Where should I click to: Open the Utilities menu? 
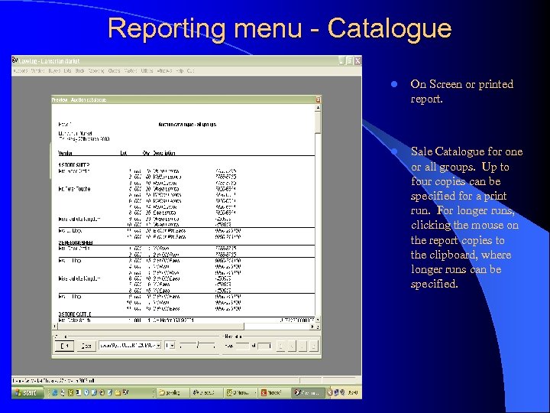tap(147, 70)
